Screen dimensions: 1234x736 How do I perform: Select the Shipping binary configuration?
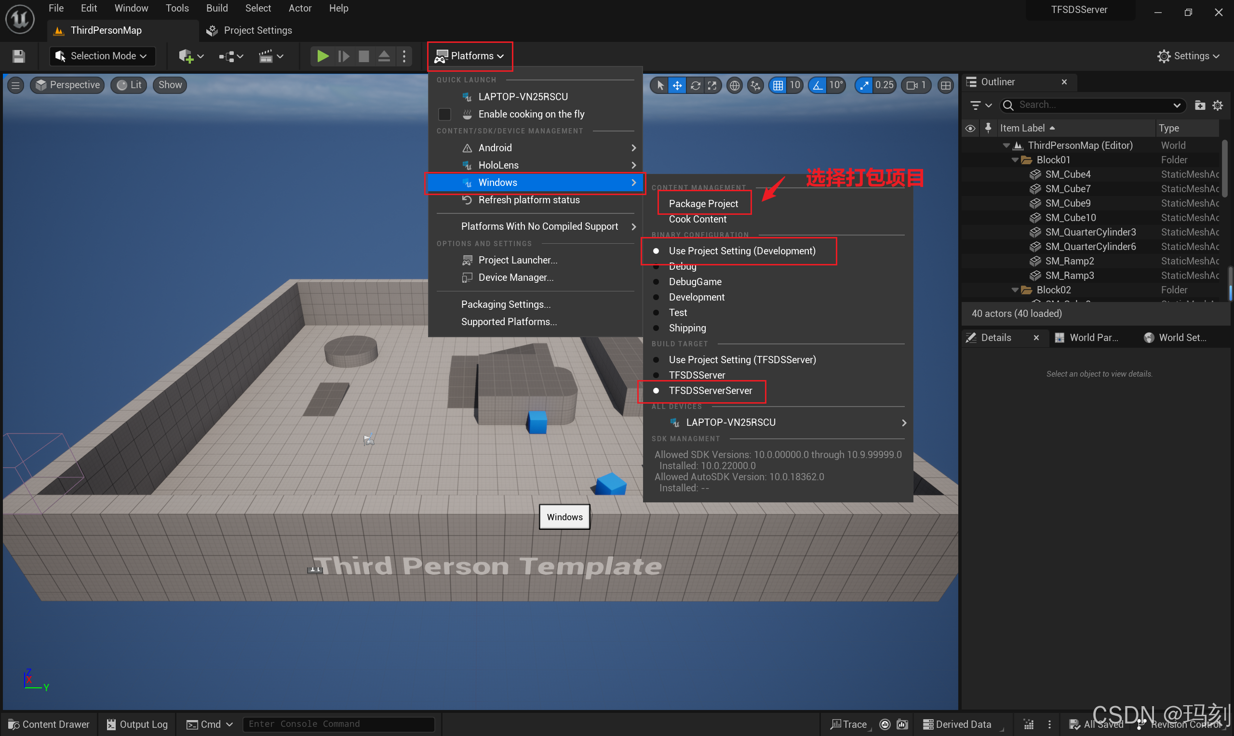[x=687, y=328]
